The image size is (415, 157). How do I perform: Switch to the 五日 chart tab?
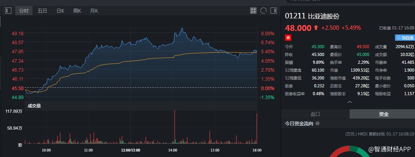click(42, 11)
